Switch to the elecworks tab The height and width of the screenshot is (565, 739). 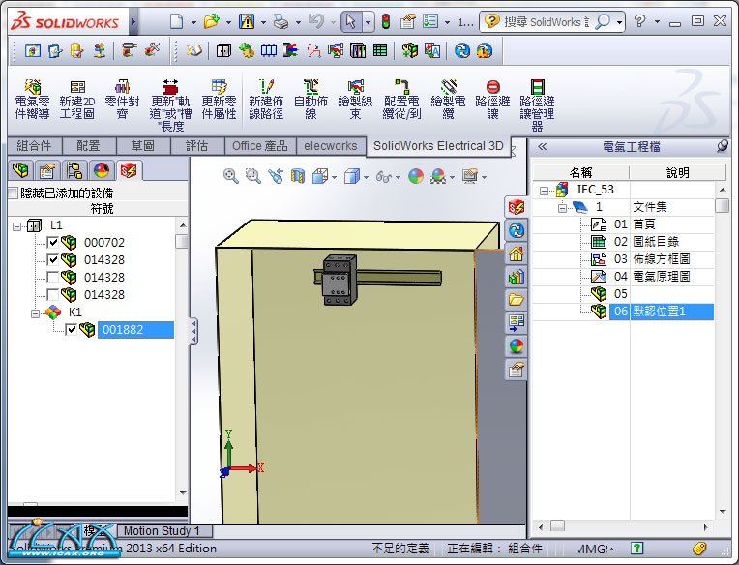click(x=330, y=146)
